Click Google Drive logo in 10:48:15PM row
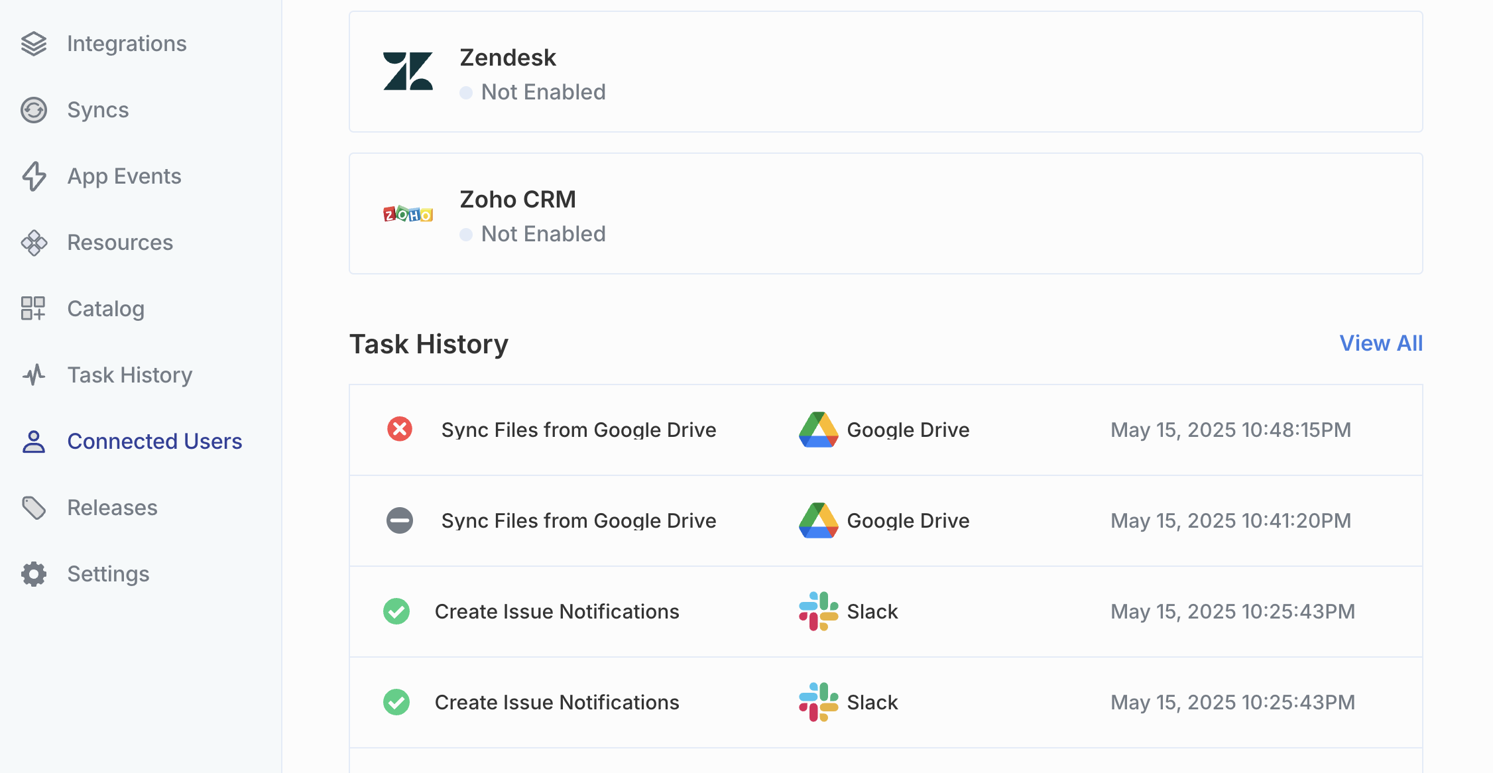This screenshot has height=773, width=1493. click(819, 430)
